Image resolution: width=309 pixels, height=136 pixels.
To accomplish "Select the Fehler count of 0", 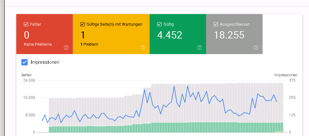I will pos(26,35).
